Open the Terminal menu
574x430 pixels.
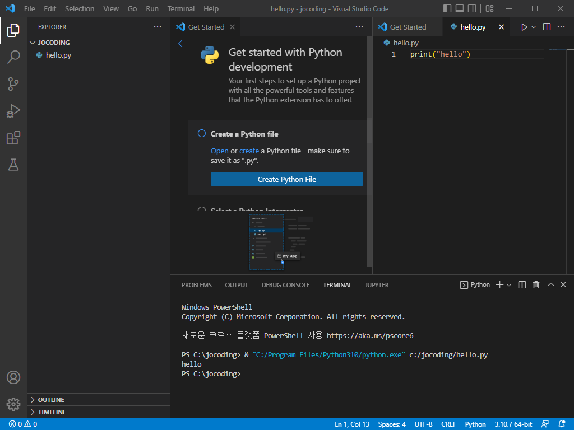[x=181, y=8]
